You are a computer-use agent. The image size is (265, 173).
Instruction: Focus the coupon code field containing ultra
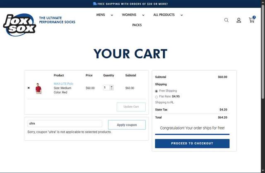(x=65, y=123)
